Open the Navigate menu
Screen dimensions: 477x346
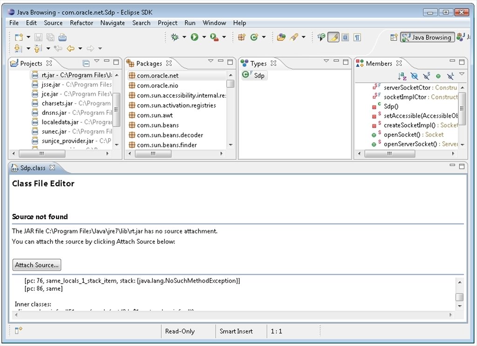113,23
